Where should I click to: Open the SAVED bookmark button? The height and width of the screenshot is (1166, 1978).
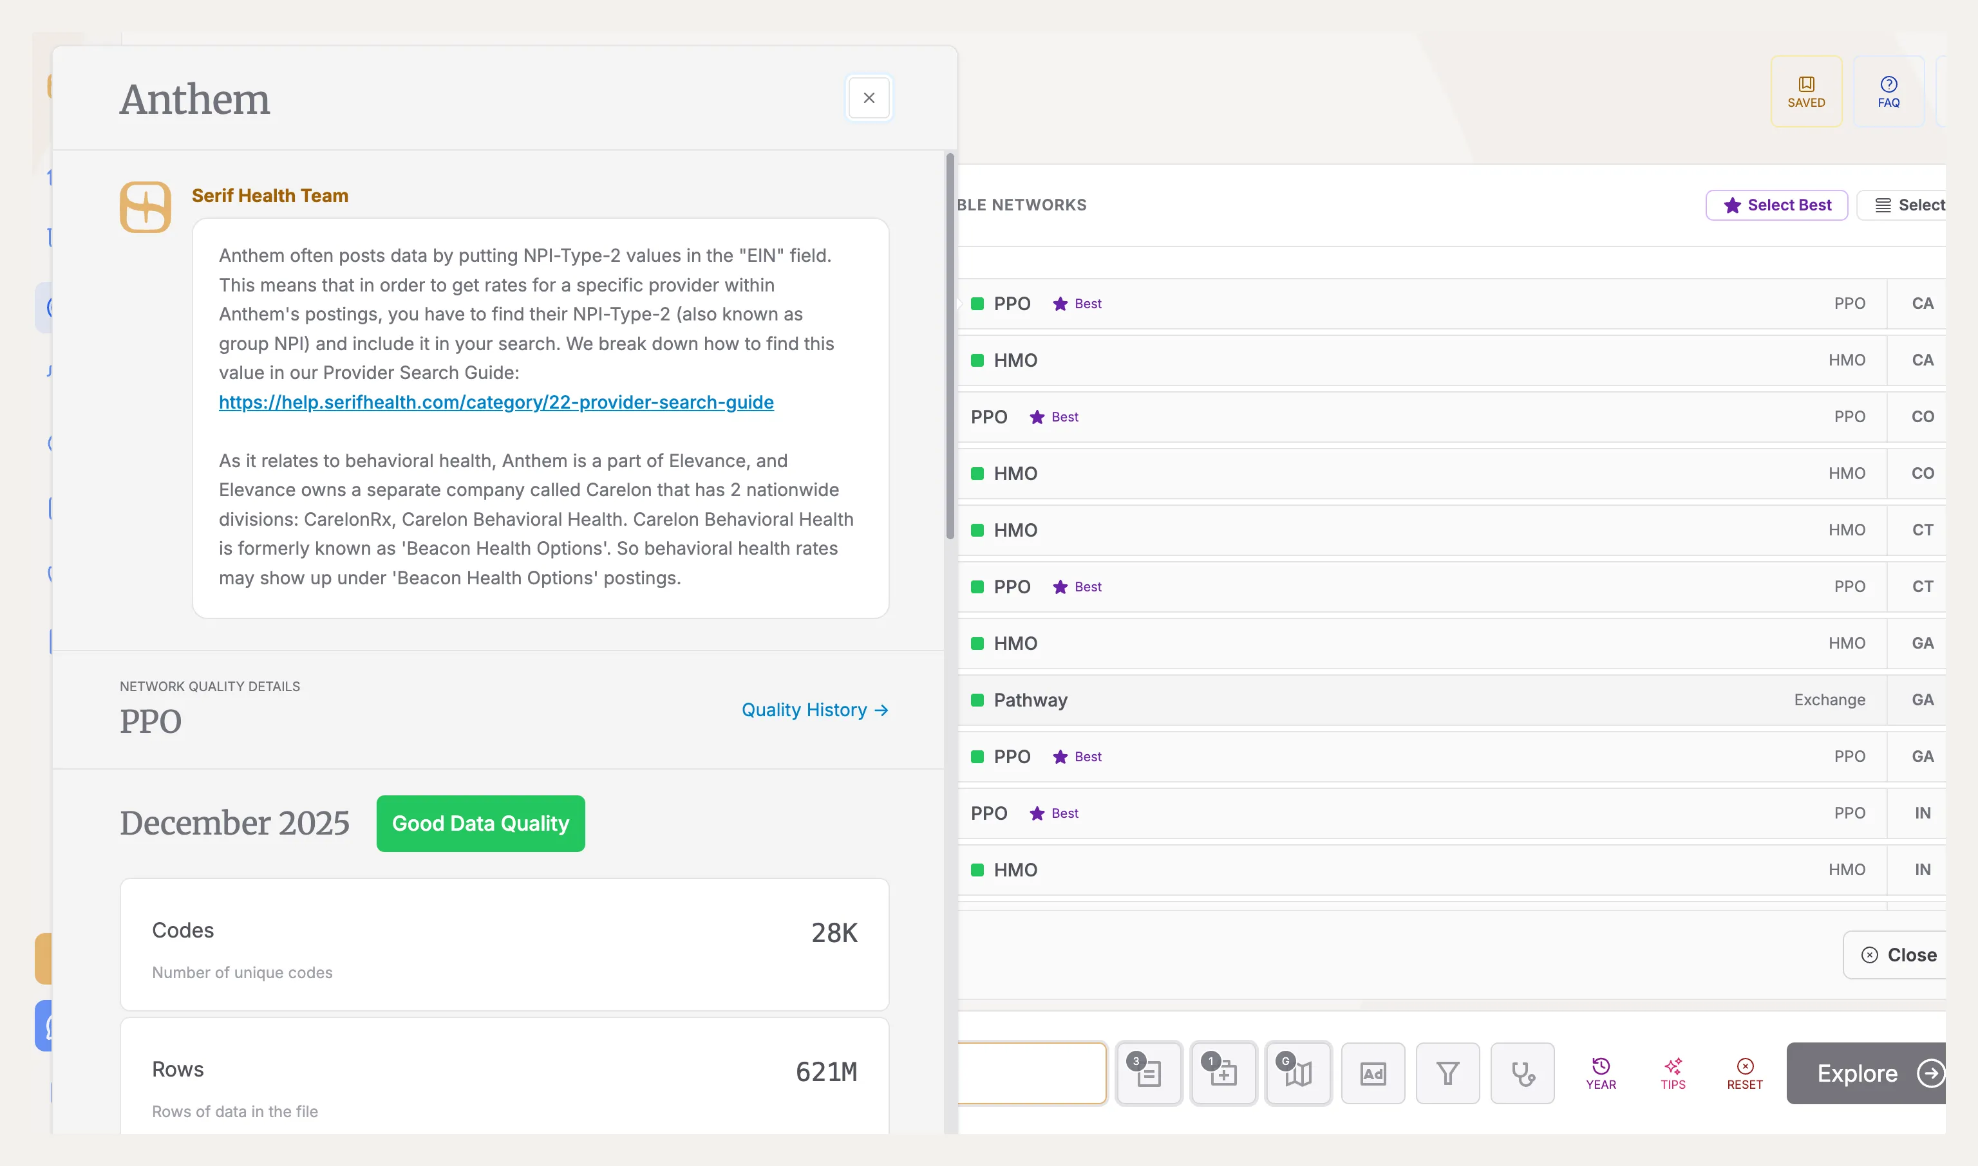click(x=1806, y=91)
